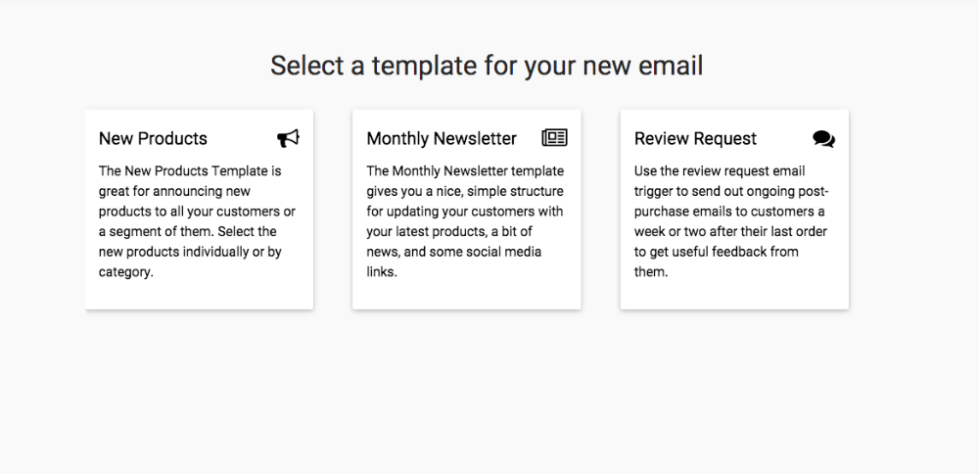Click the New Products description paragraph
The width and height of the screenshot is (979, 474).
[197, 221]
